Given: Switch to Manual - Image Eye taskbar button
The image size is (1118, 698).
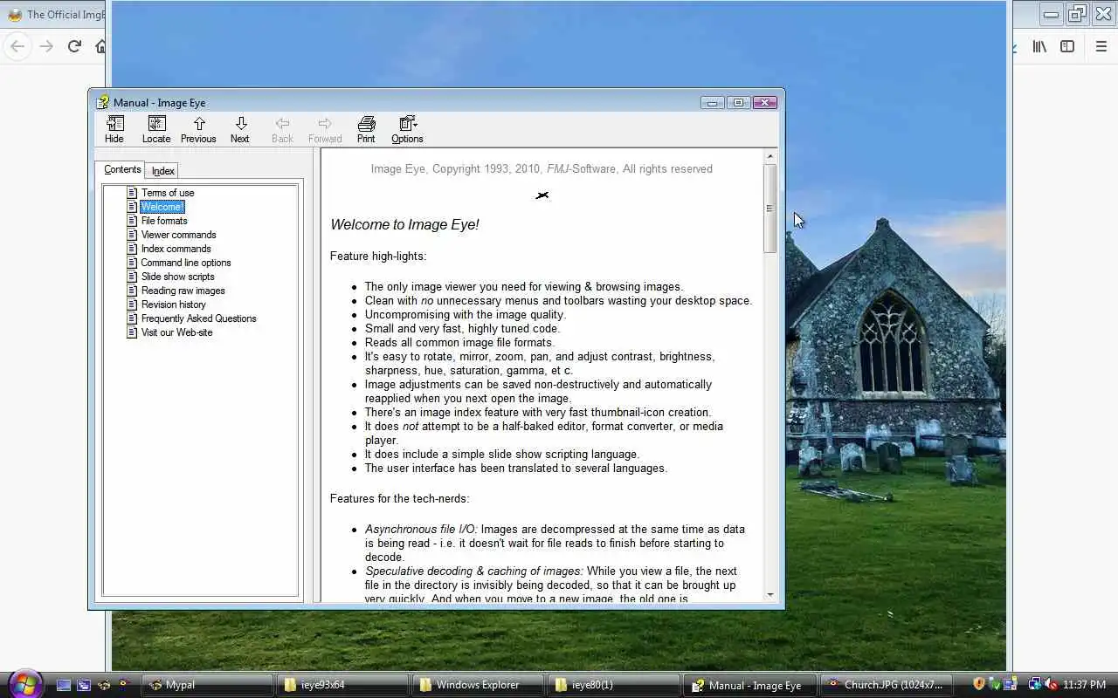Looking at the screenshot, I should tap(749, 685).
